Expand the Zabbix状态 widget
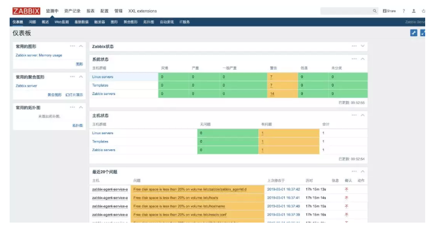This screenshot has height=231, width=430. pyautogui.click(x=363, y=46)
